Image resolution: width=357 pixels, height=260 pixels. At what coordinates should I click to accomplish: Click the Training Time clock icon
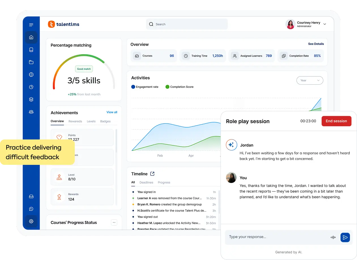186,56
